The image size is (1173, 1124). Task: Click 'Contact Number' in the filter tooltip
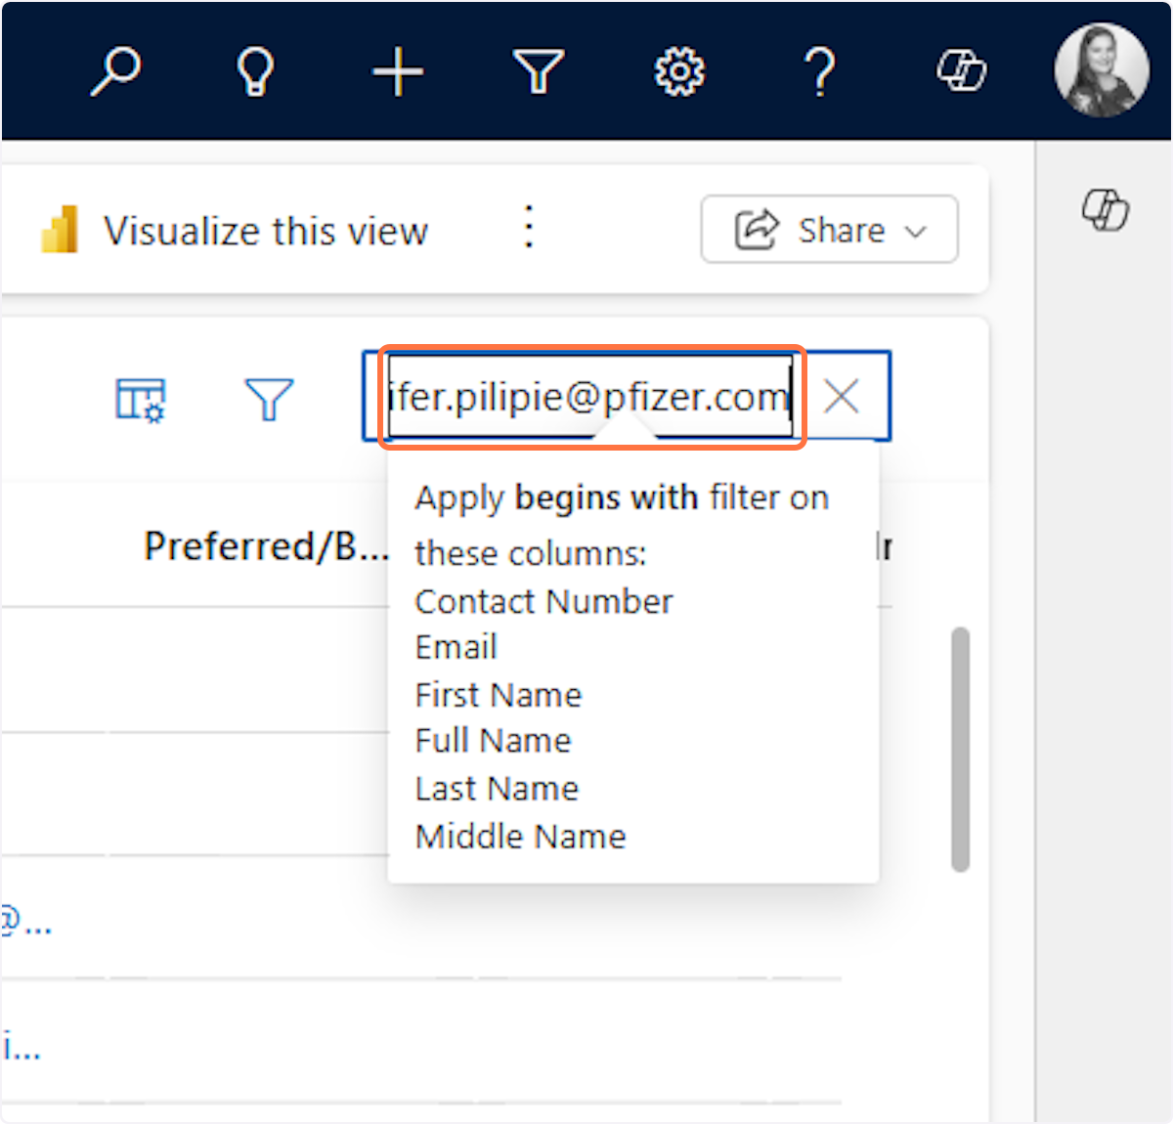point(543,602)
